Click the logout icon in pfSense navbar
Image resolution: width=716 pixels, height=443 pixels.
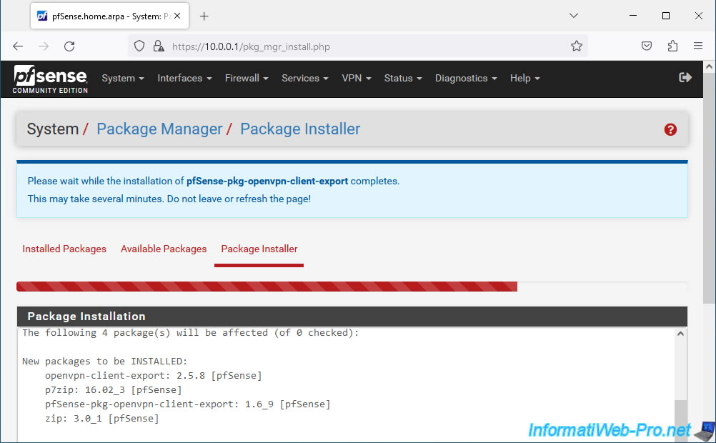click(x=685, y=77)
